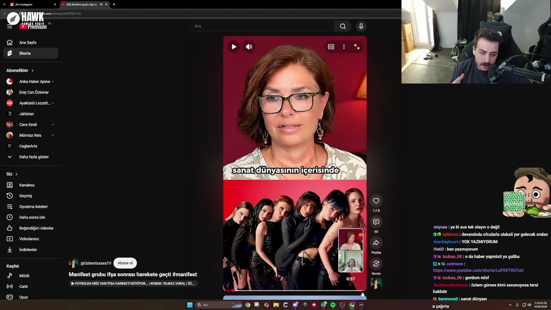
Task: Click the OzlemGursesTV channel avatar
Action: click(x=74, y=263)
